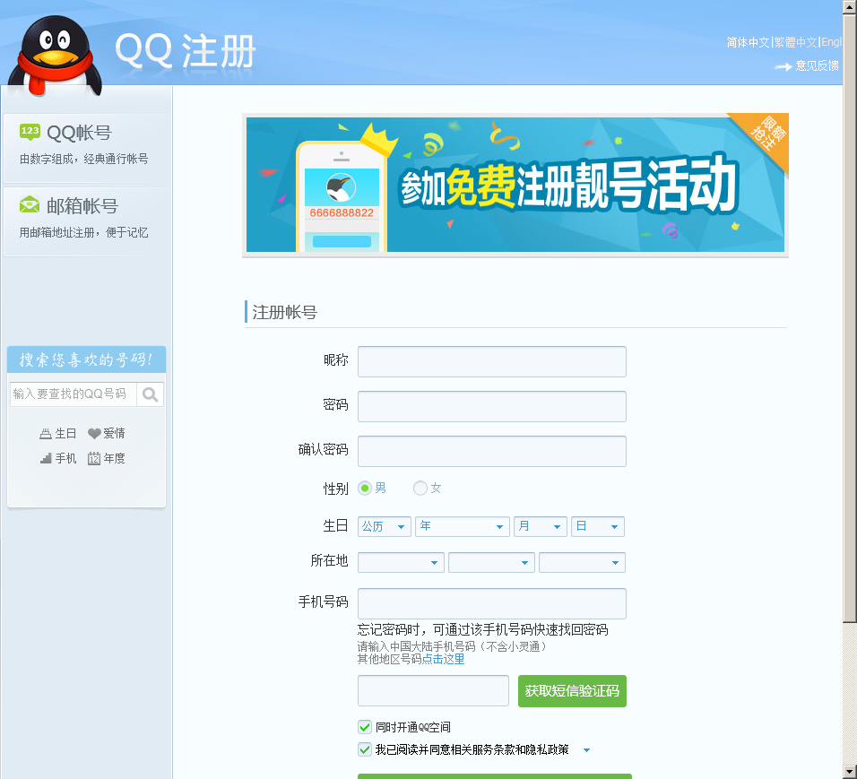The width and height of the screenshot is (857, 779).
Task: Open the 日 day dropdown
Action: pos(598,526)
